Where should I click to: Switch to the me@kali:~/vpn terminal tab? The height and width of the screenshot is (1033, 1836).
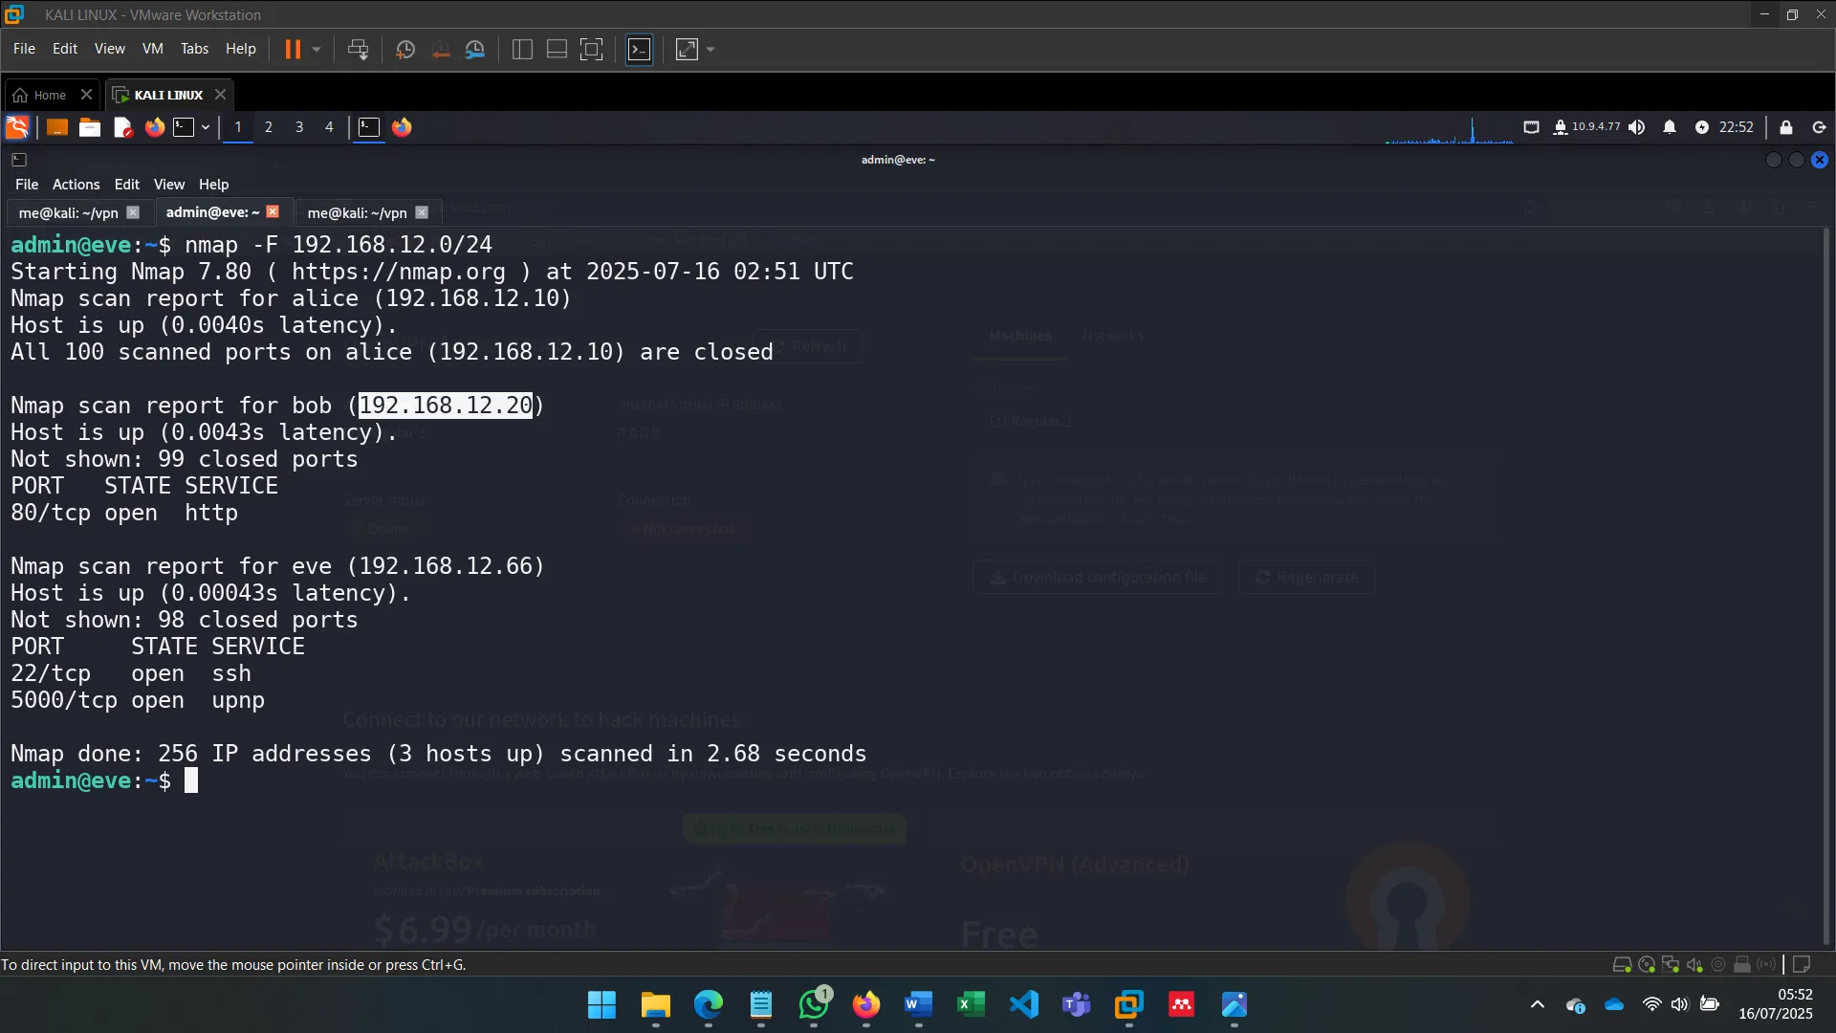click(x=67, y=212)
